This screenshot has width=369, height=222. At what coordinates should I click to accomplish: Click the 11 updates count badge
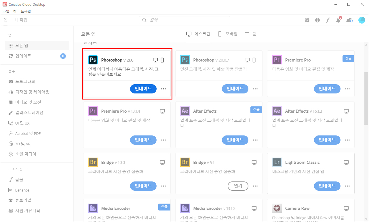pyautogui.click(x=63, y=56)
